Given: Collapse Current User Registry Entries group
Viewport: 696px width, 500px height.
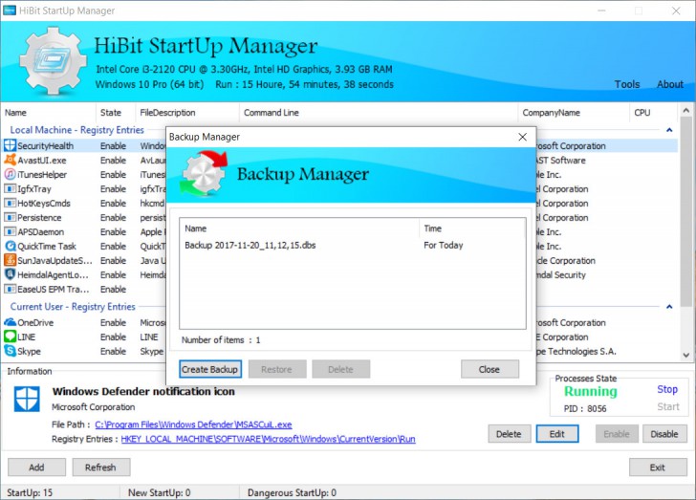Looking at the screenshot, I should click(669, 307).
